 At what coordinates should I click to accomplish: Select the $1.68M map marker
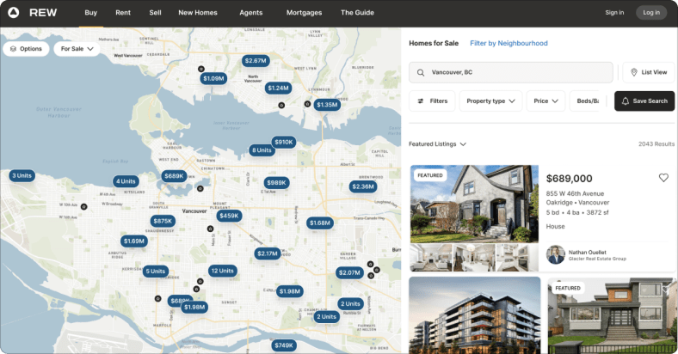tap(320, 223)
